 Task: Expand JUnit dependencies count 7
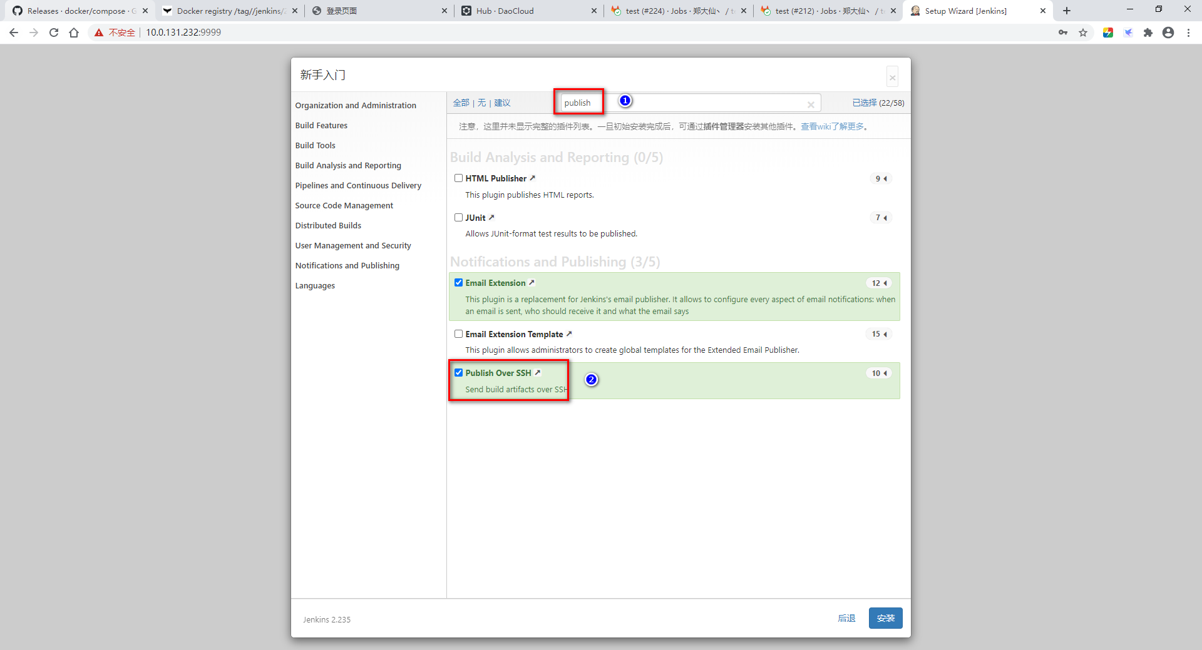[881, 218]
